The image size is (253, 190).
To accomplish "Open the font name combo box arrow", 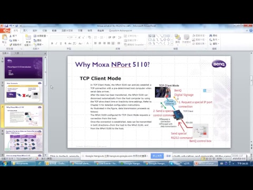I will pyautogui.click(x=67, y=37).
